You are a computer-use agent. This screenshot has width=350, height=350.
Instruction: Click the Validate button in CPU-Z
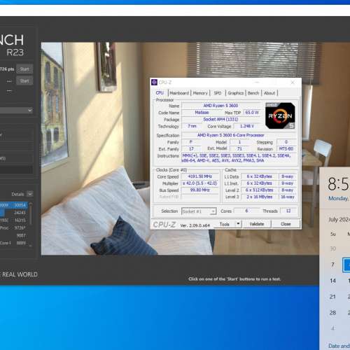(x=257, y=224)
